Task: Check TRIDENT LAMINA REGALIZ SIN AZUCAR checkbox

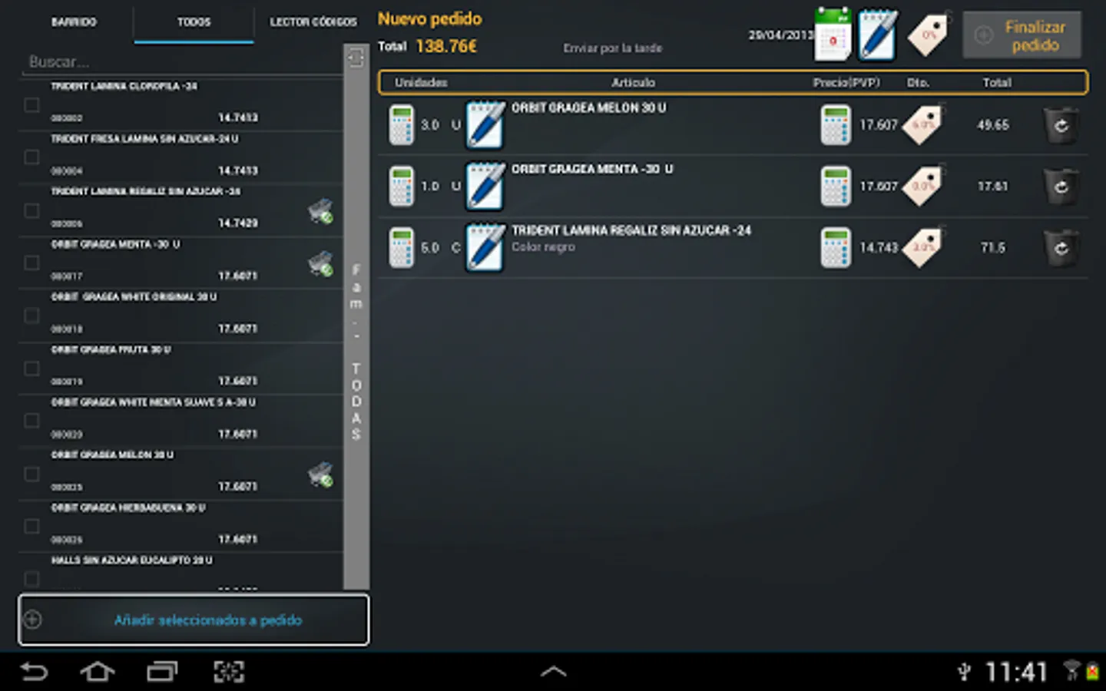Action: (x=31, y=210)
